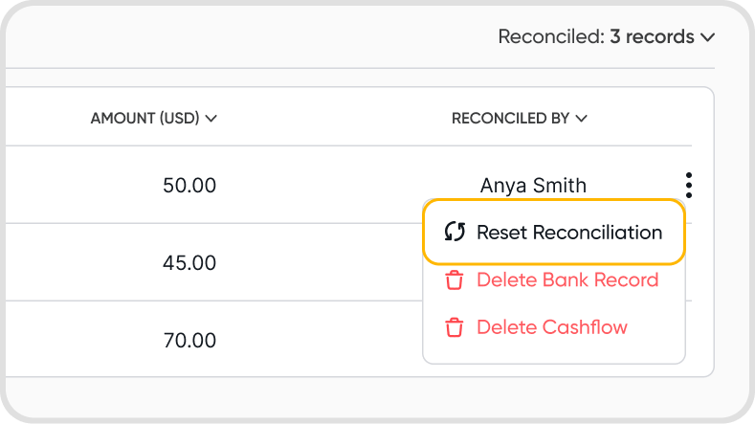755x424 pixels.
Task: Open the RECONCILED BY column header dropdown
Action: point(511,119)
